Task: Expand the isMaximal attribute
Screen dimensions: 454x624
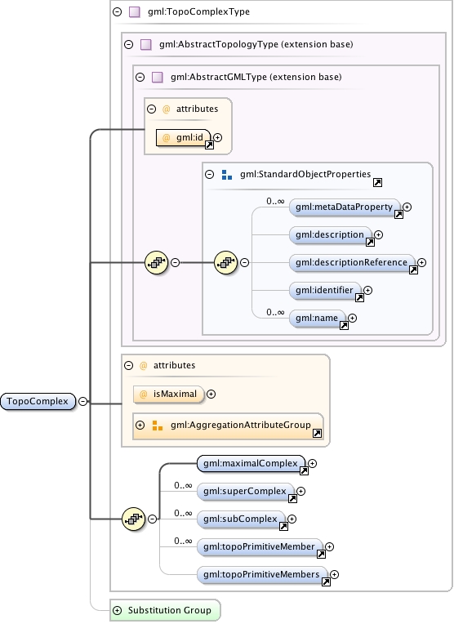Action: pyautogui.click(x=211, y=394)
